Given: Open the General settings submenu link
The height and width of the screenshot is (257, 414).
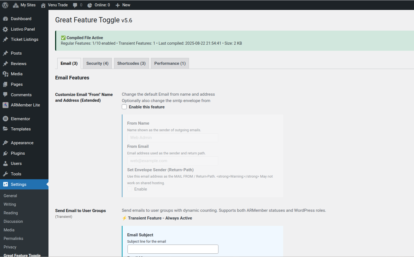Looking at the screenshot, I should [x=10, y=196].
